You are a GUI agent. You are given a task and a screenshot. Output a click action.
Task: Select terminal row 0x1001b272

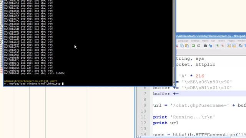pos(28,63)
